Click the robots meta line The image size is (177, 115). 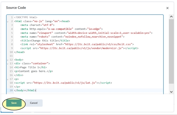[72, 37]
